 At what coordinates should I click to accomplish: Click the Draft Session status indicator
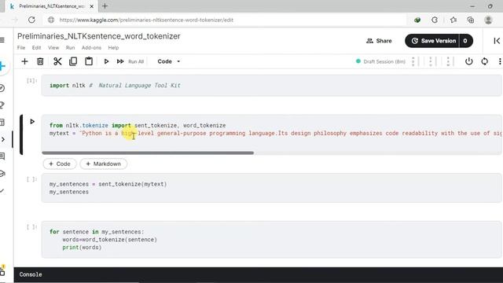[x=380, y=61]
